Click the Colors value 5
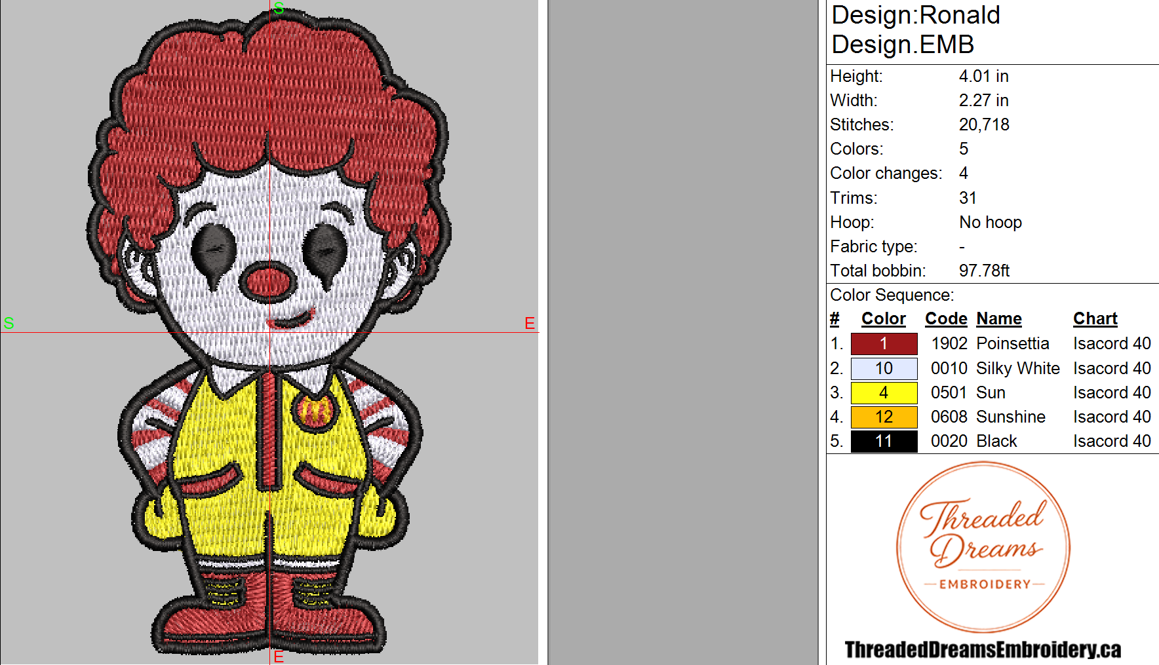1159x665 pixels. click(964, 149)
